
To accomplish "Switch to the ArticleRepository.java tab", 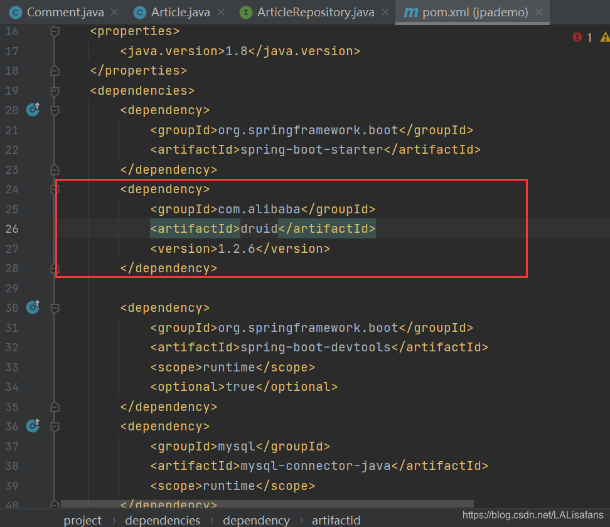I will pyautogui.click(x=316, y=13).
